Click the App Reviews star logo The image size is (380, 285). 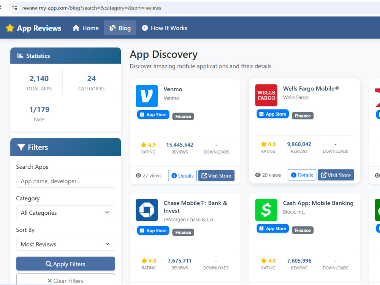[10, 28]
